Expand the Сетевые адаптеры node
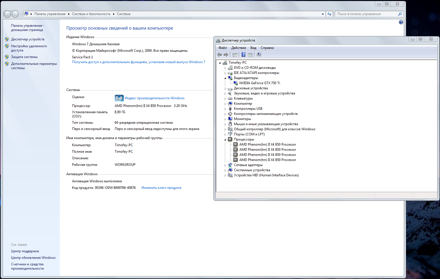This screenshot has width=440, height=279. [225, 165]
